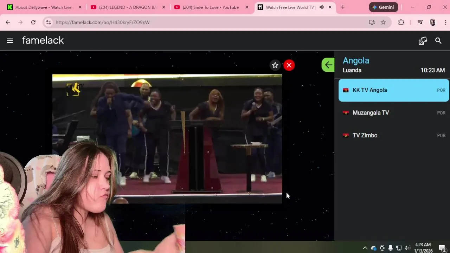The image size is (450, 253).
Task: Go forward in browser history
Action: click(x=20, y=22)
